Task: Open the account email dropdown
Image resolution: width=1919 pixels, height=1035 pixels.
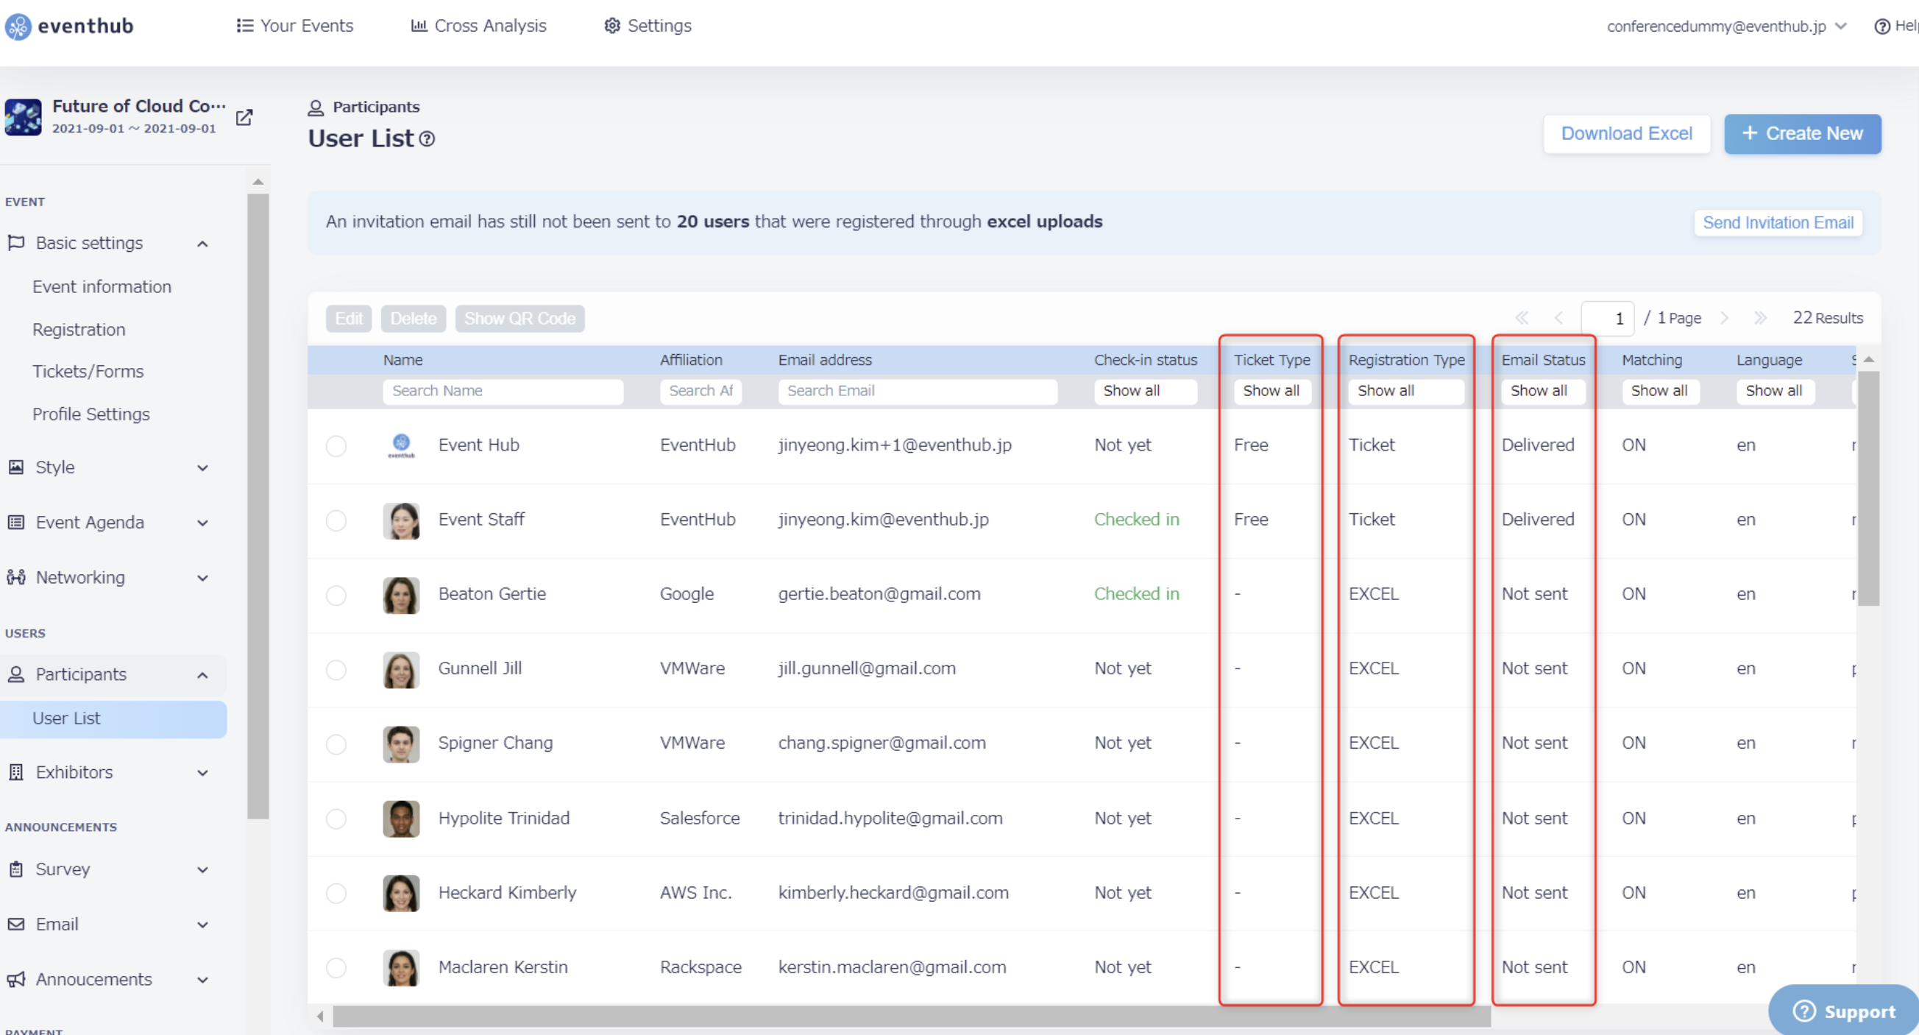Action: [1726, 26]
